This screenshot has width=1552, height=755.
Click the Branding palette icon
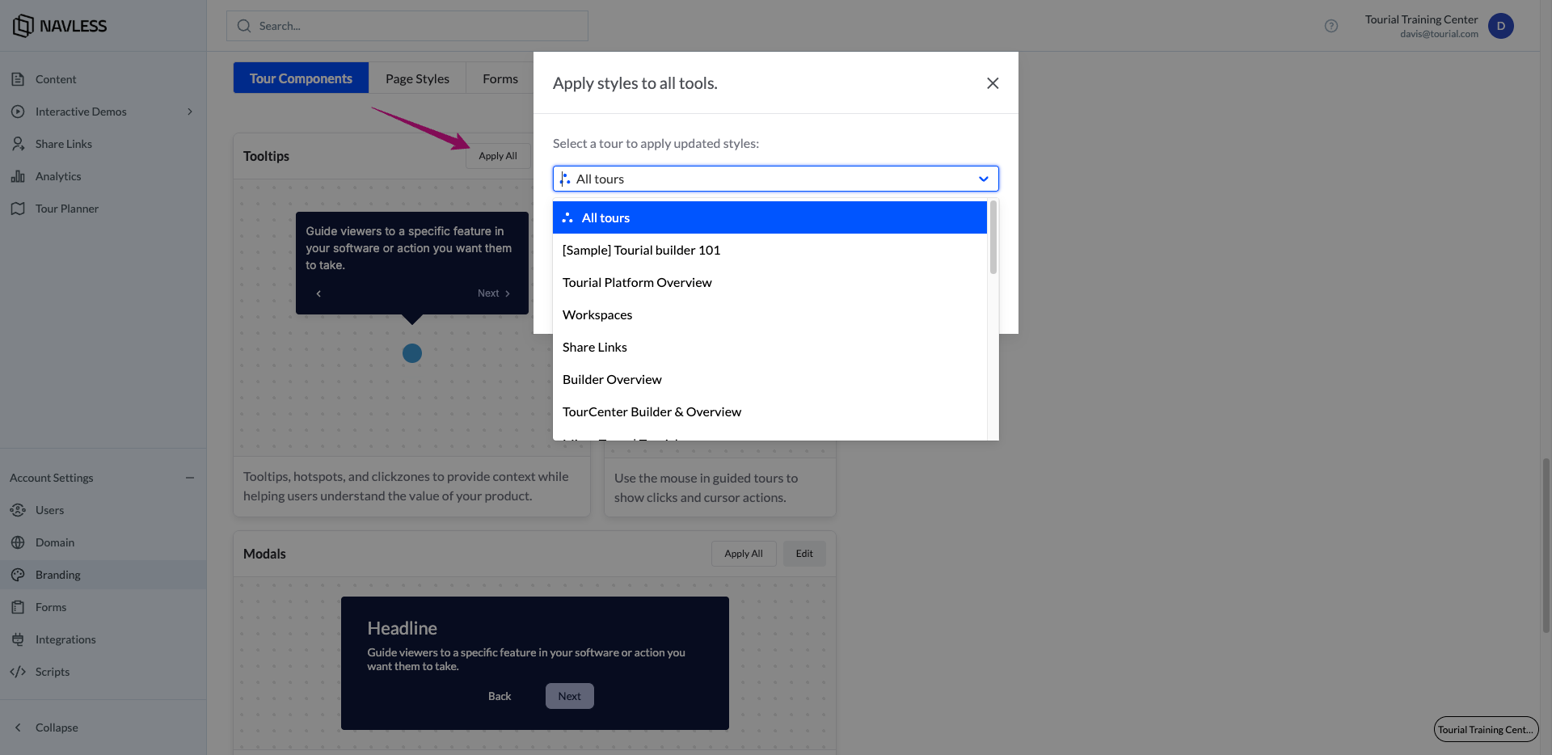18,575
